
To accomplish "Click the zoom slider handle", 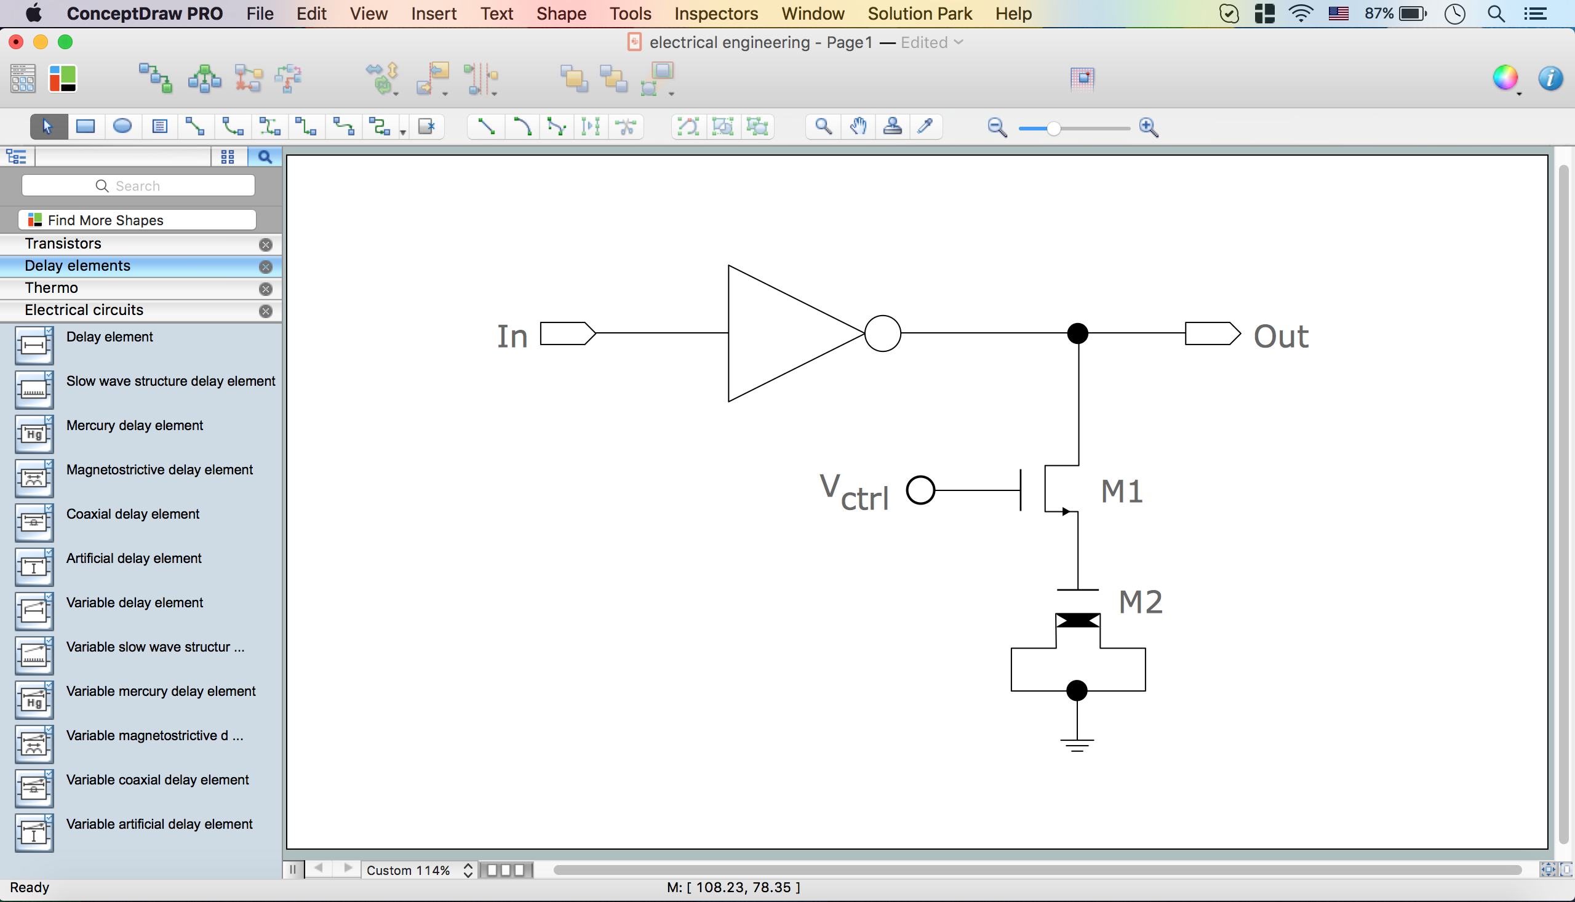I will click(x=1053, y=128).
